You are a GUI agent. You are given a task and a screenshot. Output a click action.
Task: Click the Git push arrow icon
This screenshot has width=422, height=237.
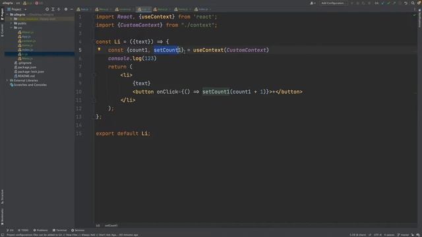coord(394,3)
